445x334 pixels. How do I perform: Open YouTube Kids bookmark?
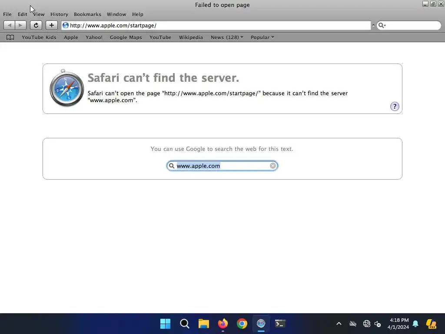click(x=39, y=37)
